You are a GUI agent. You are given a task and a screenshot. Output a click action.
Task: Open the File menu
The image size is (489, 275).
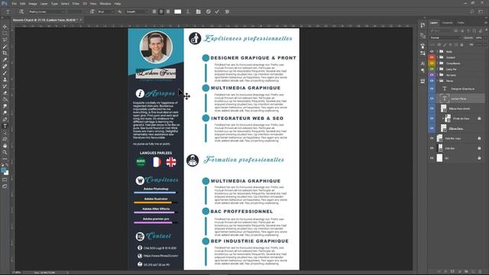[14, 4]
